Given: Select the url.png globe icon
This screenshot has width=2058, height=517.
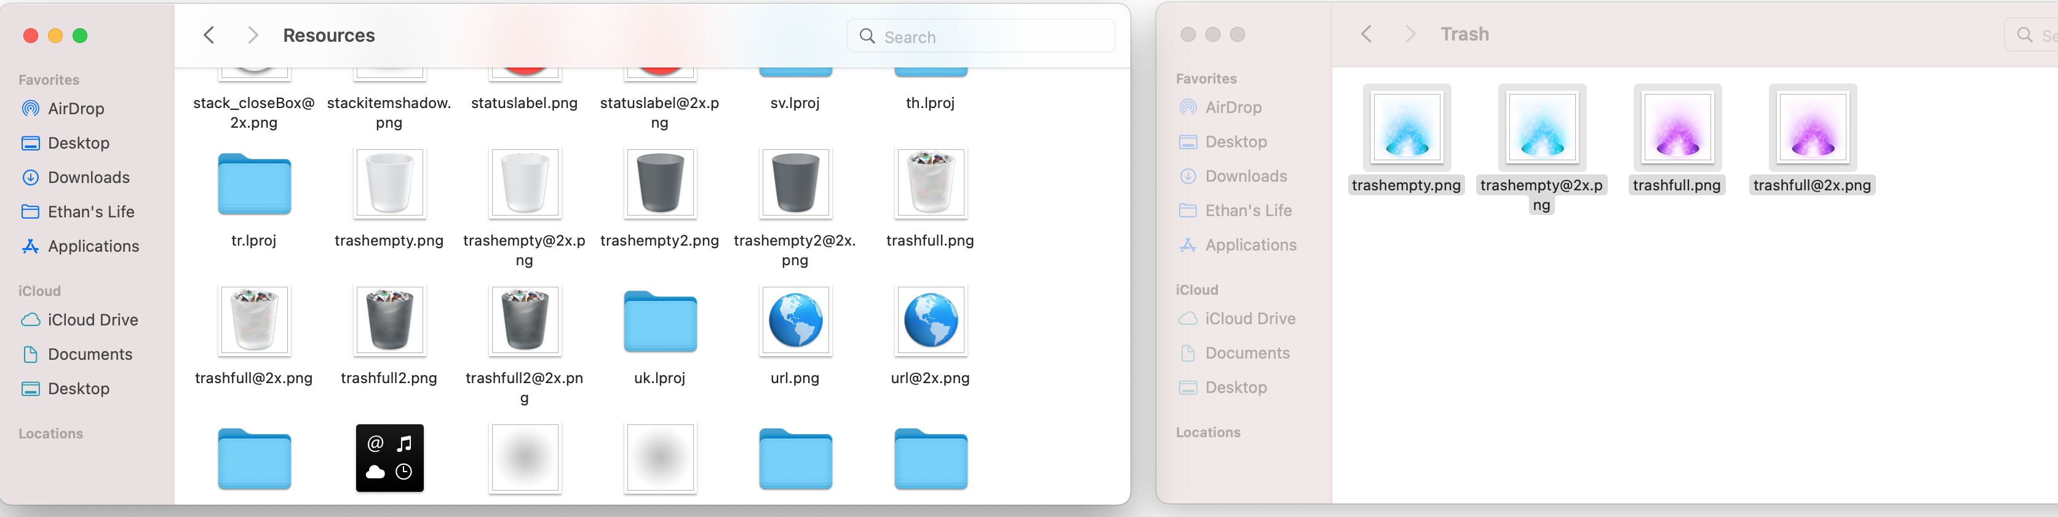Looking at the screenshot, I should click(x=795, y=321).
